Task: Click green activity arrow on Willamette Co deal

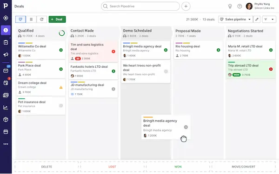Action: tap(61, 50)
